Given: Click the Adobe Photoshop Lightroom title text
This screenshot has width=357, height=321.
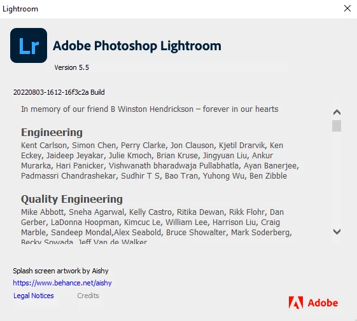Looking at the screenshot, I should [x=137, y=46].
